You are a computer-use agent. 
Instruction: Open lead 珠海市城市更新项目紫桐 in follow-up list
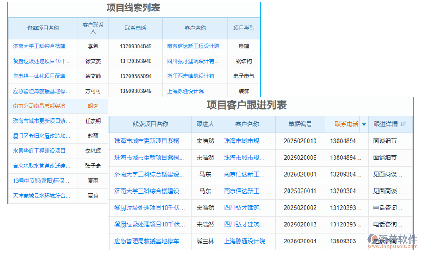tap(149, 141)
